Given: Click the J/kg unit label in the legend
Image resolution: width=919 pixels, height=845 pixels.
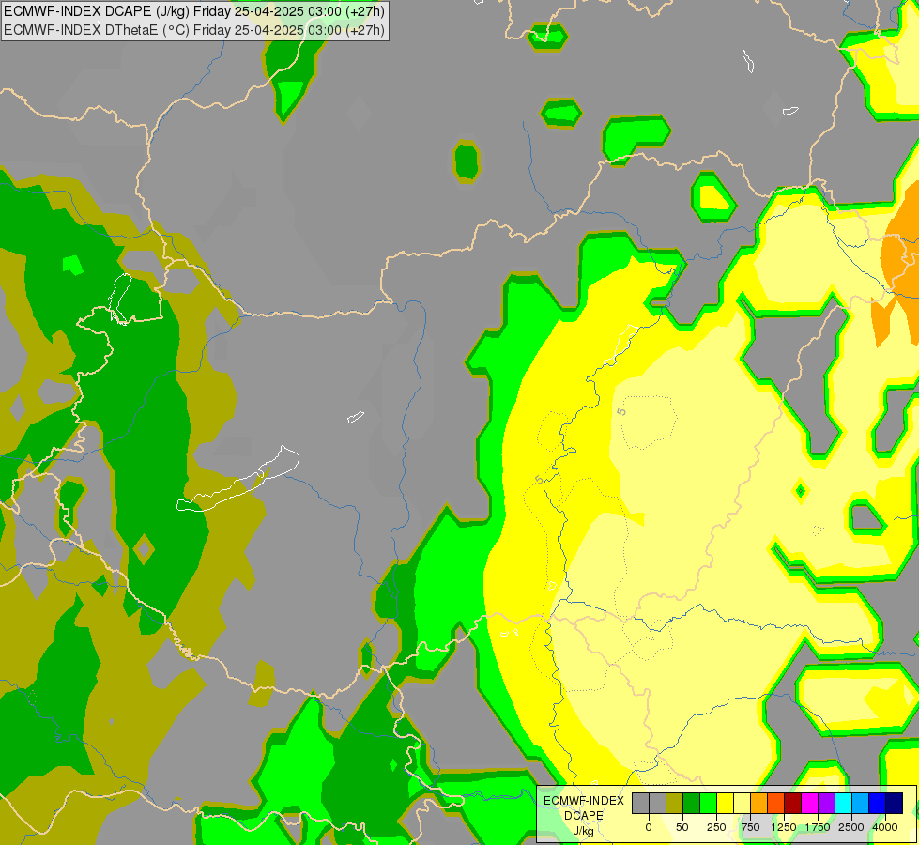Looking at the screenshot, I should pyautogui.click(x=584, y=831).
